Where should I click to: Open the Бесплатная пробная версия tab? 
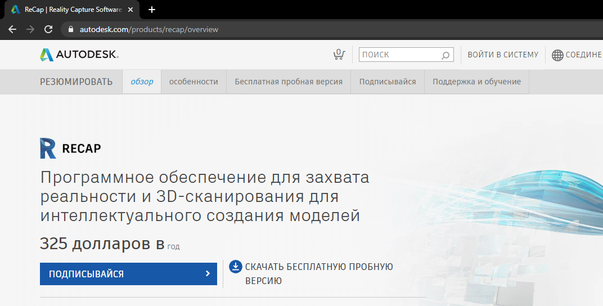(289, 82)
